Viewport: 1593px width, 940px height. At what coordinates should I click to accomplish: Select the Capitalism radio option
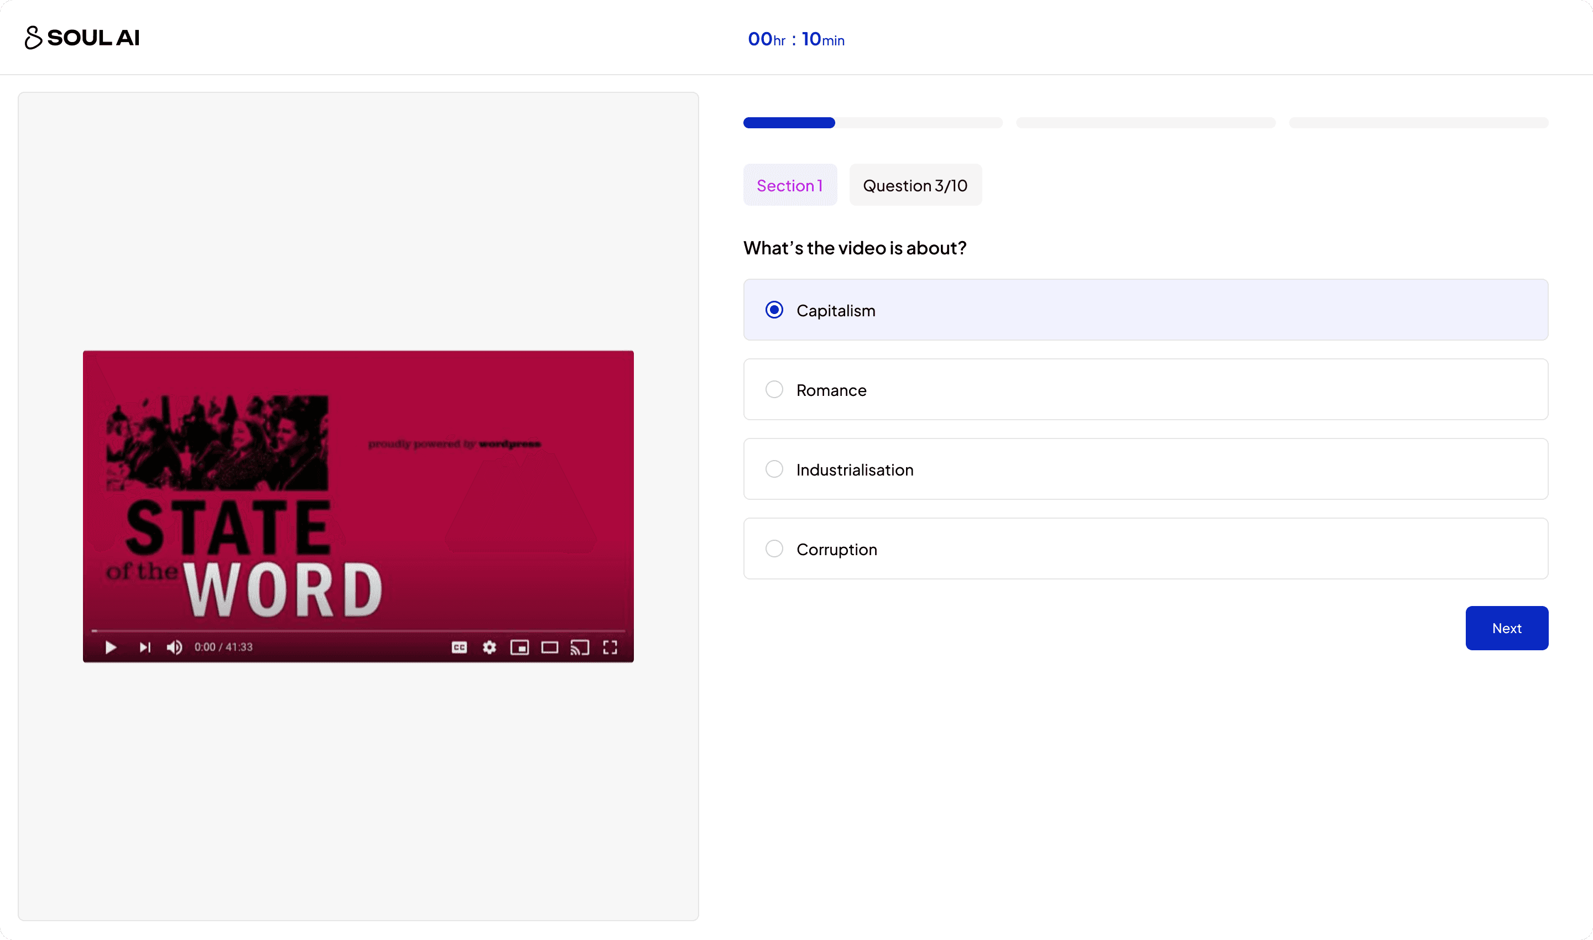point(774,310)
